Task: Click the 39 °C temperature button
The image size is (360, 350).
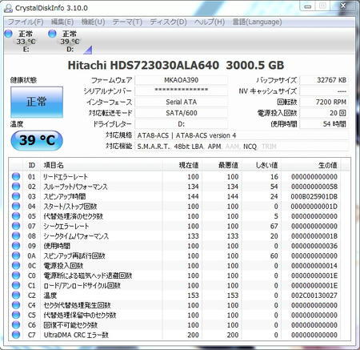Action: coord(37,140)
